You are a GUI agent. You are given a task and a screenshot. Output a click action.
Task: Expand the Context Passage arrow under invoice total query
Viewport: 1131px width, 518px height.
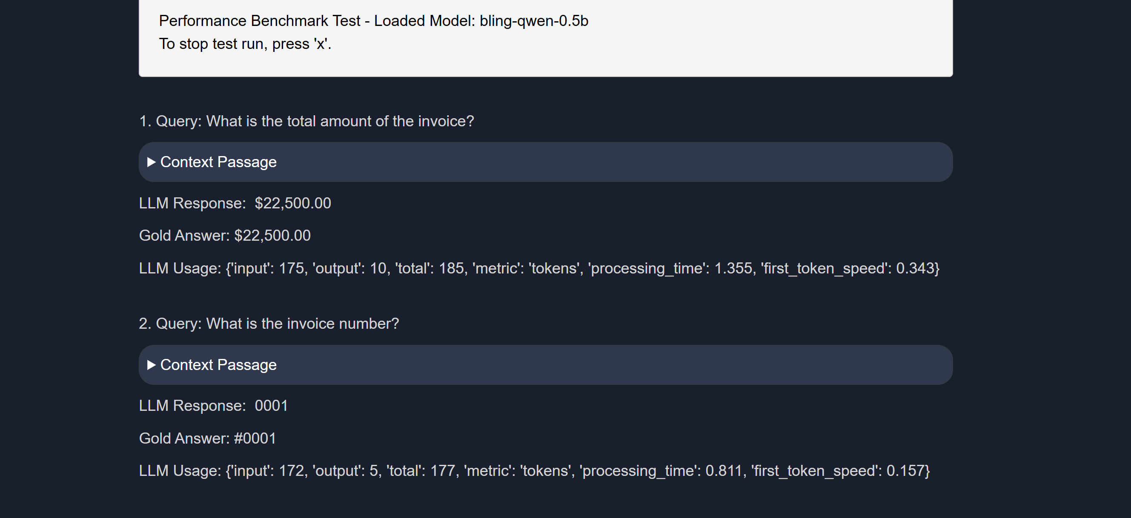[x=152, y=162]
